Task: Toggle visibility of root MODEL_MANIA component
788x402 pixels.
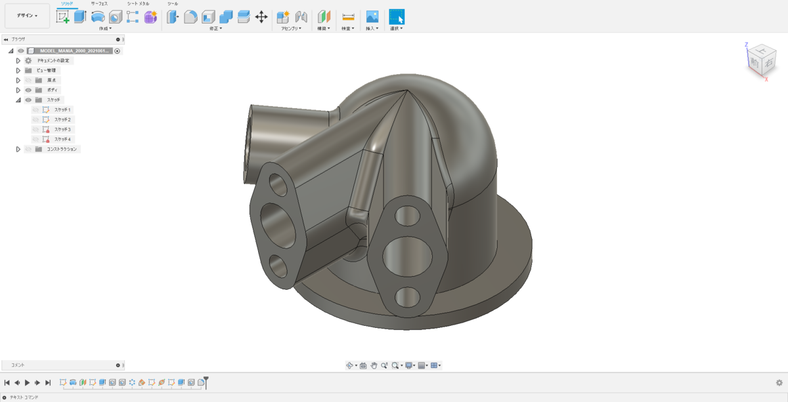Action: [20, 50]
